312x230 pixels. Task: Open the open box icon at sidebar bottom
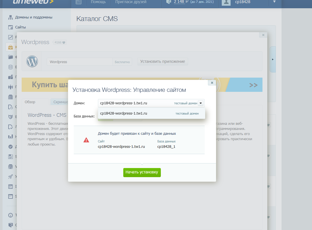(x=11, y=225)
